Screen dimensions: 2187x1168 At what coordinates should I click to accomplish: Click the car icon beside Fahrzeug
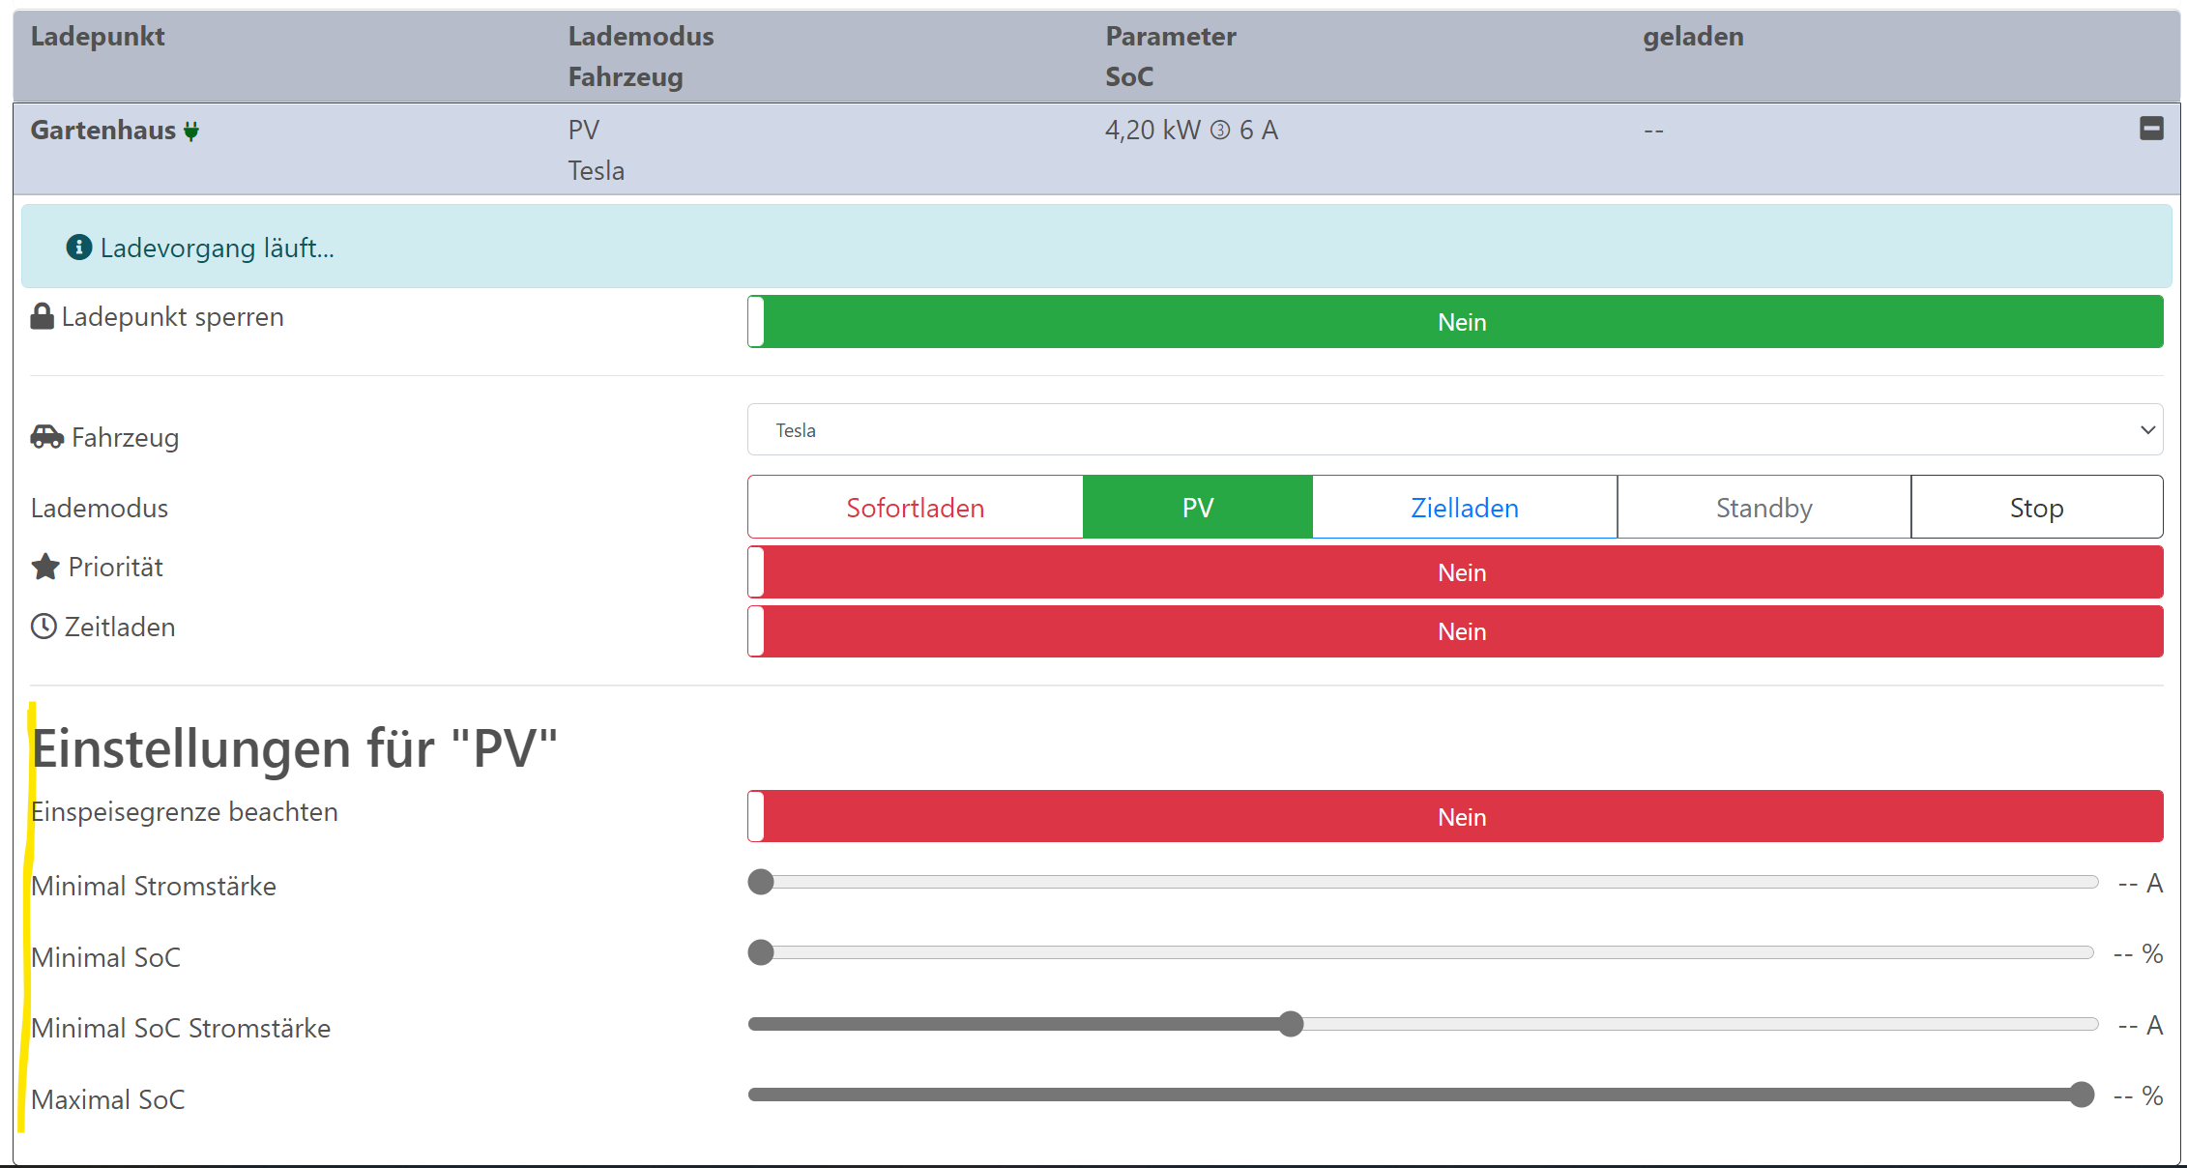(x=46, y=437)
